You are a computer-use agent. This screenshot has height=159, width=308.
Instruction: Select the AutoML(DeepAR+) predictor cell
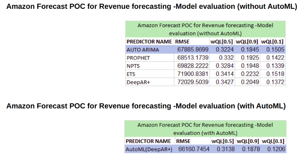pyautogui.click(x=149, y=149)
